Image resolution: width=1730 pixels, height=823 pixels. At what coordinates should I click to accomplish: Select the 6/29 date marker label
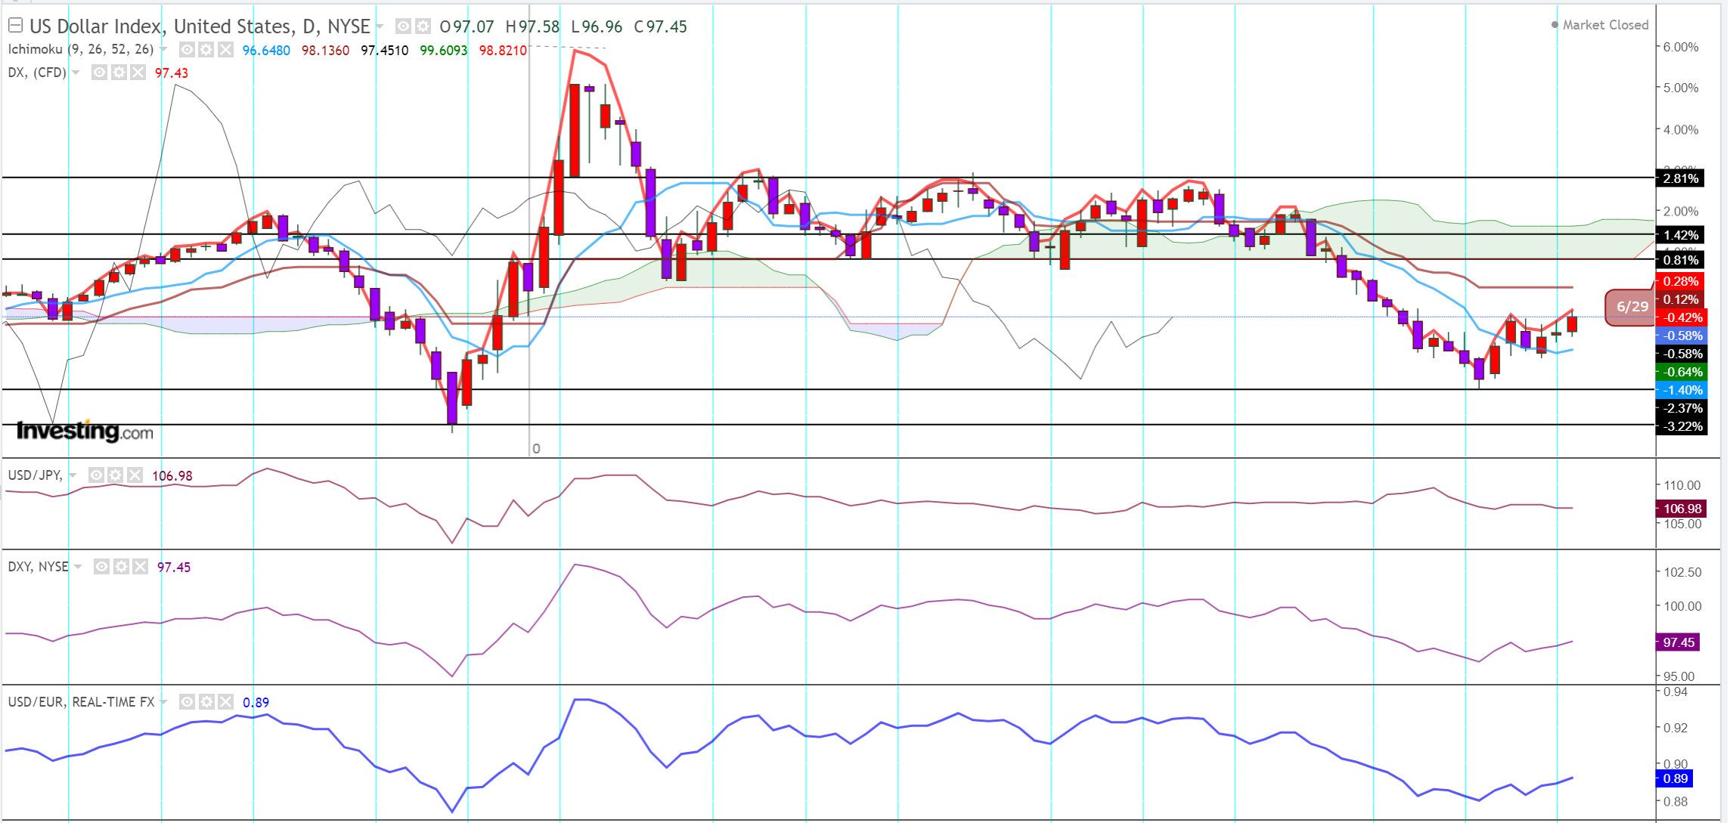click(x=1631, y=307)
